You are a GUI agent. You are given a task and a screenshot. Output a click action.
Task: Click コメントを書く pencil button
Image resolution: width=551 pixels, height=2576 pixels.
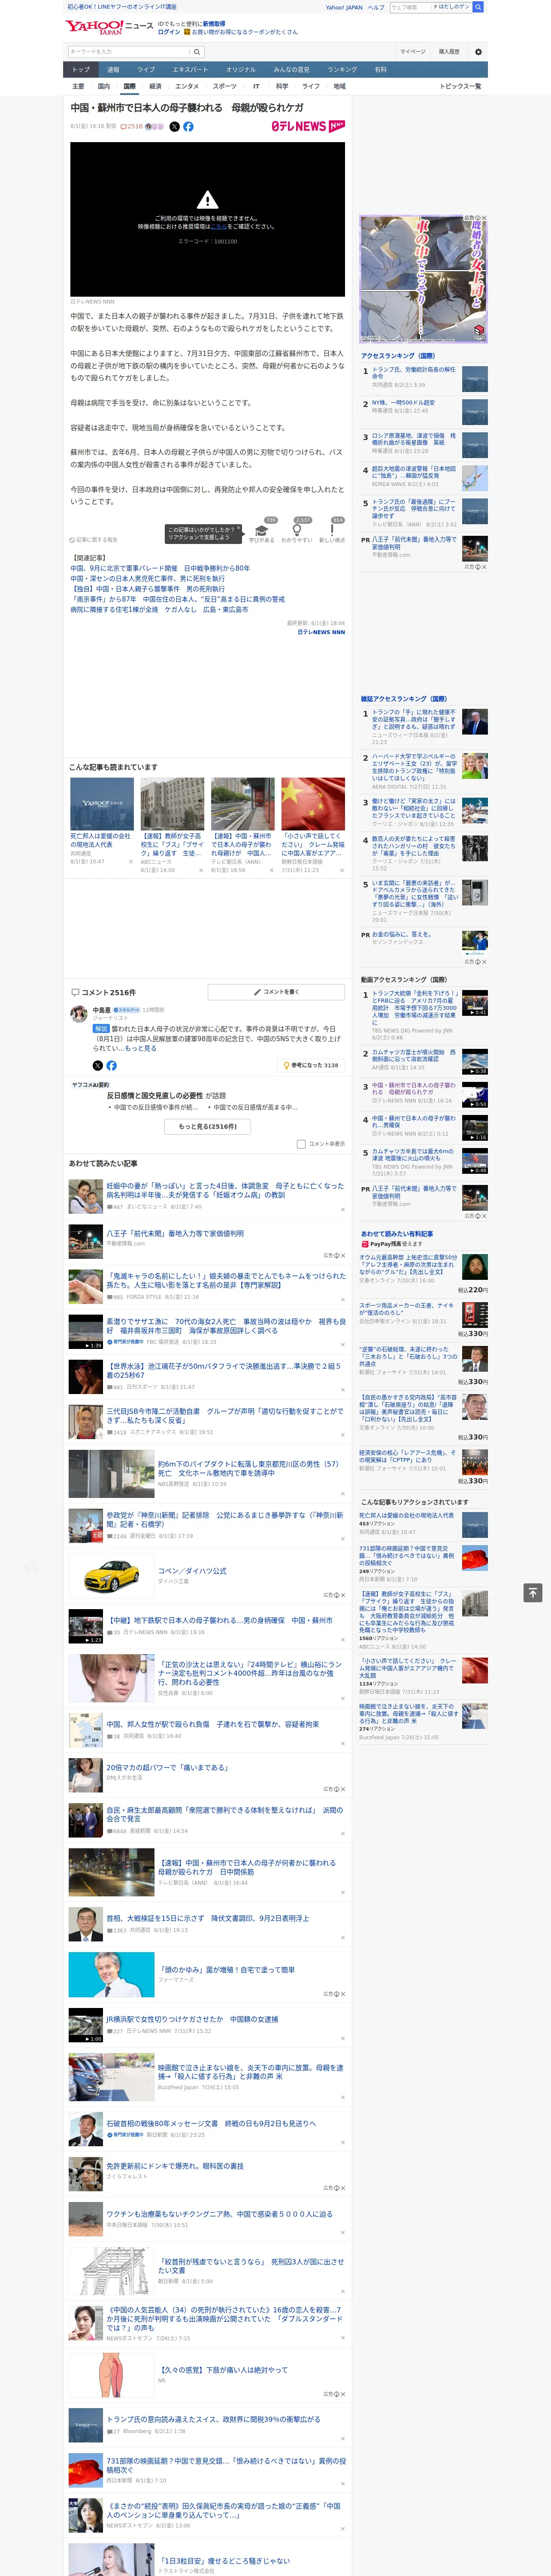[277, 992]
